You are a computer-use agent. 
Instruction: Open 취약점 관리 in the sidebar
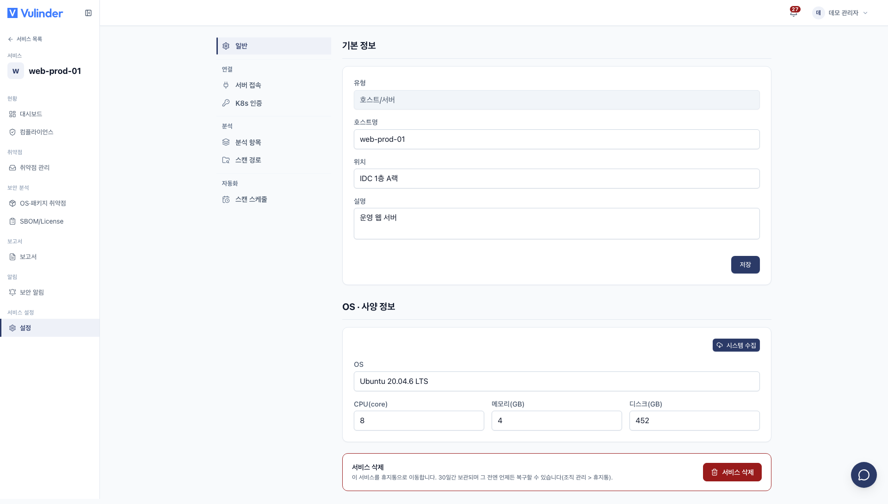(x=49, y=168)
